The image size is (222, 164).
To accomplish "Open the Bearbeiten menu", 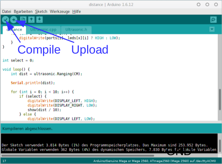I will pos(23,11).
